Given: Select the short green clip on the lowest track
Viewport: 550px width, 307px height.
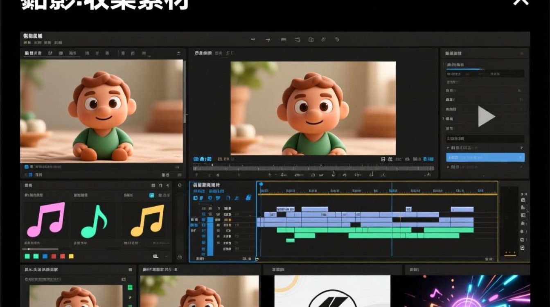Looking at the screenshot, I should [290, 240].
